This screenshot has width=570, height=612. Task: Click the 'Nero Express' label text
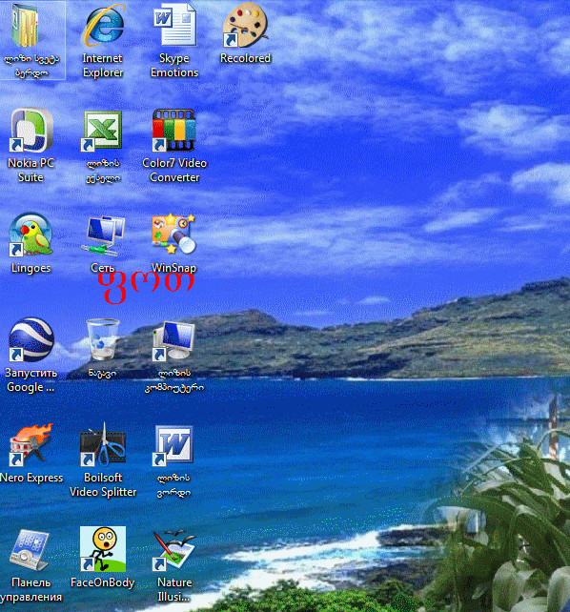pyautogui.click(x=31, y=478)
